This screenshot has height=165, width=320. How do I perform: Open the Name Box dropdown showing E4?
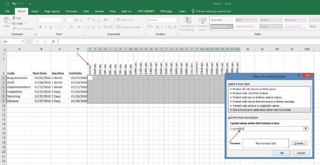click(23, 42)
